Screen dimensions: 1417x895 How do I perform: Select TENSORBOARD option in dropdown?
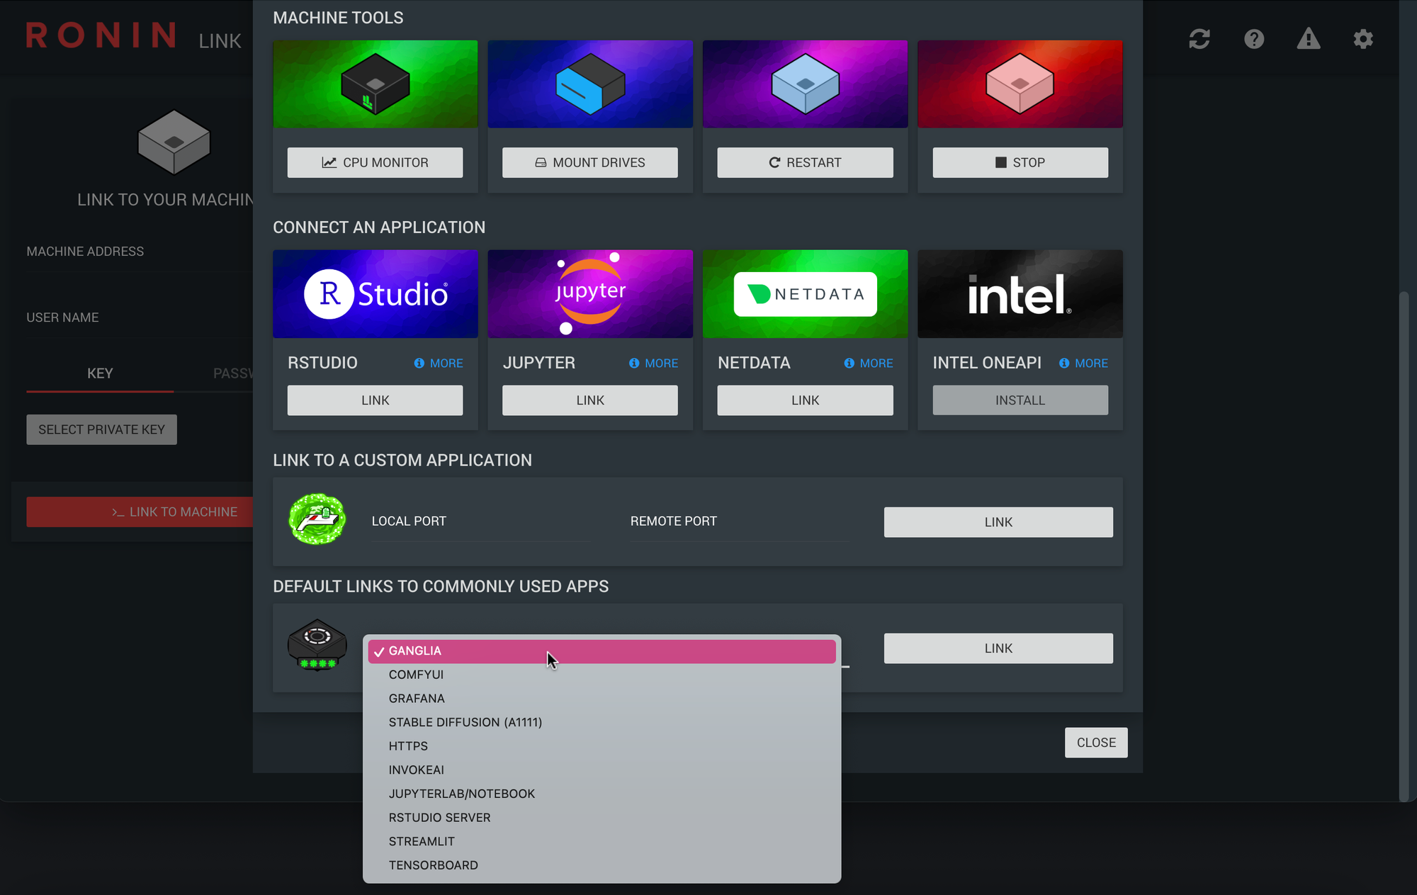tap(433, 865)
